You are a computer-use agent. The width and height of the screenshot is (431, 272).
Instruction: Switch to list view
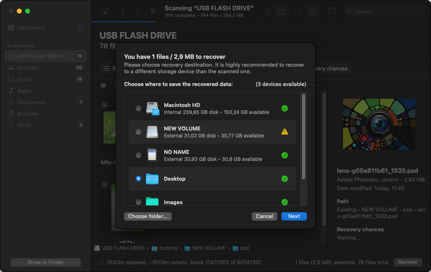point(299,11)
